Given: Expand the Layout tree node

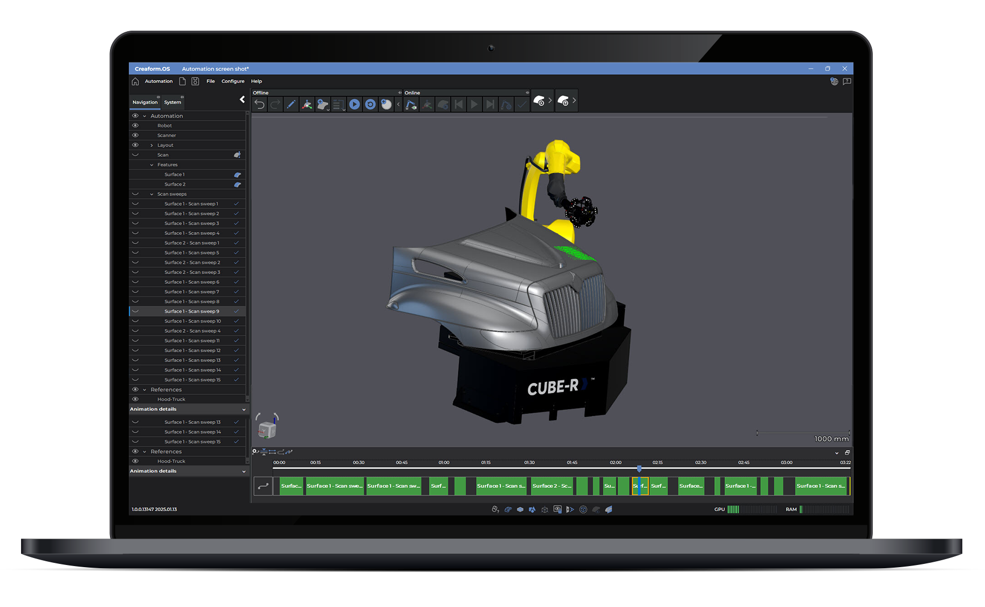Looking at the screenshot, I should 151,145.
